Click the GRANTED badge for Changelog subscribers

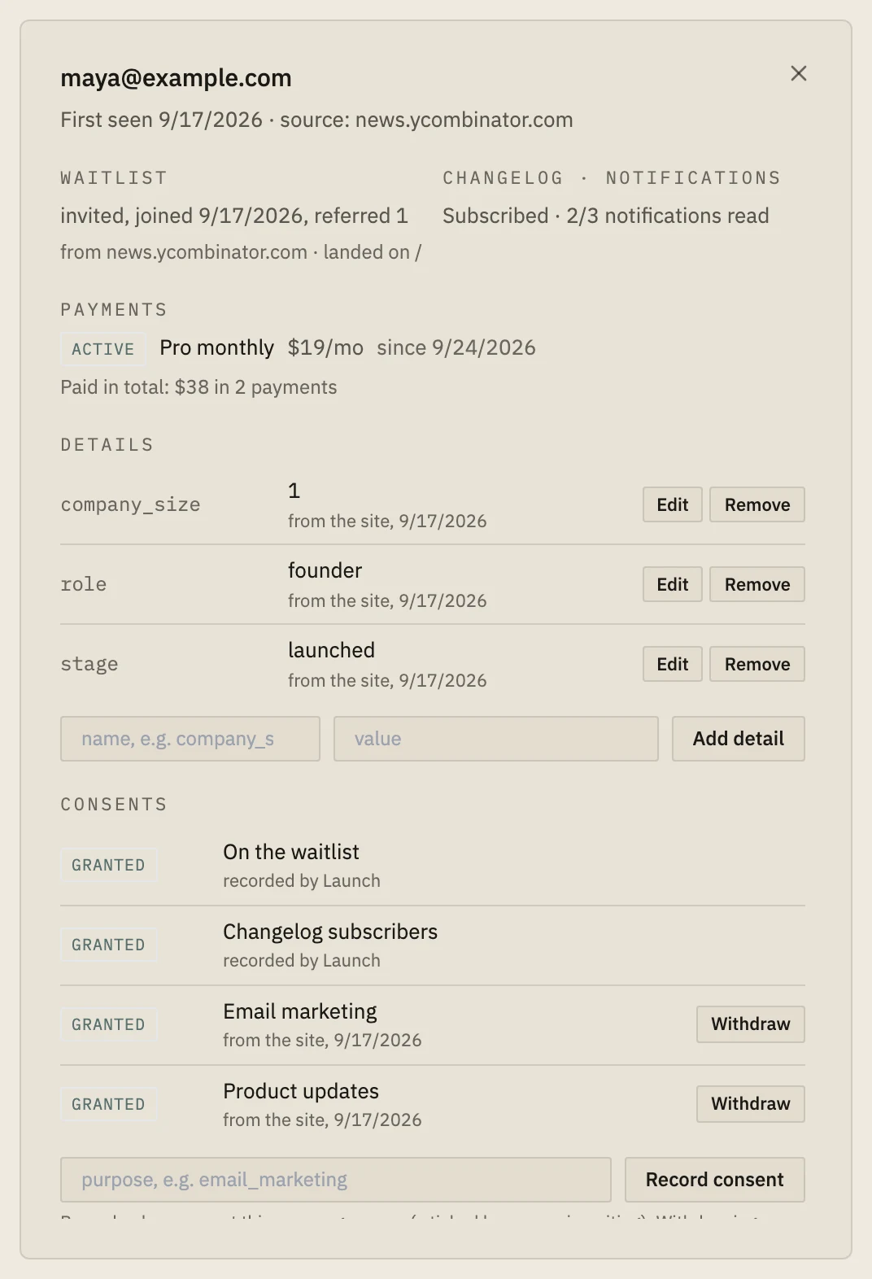point(109,945)
